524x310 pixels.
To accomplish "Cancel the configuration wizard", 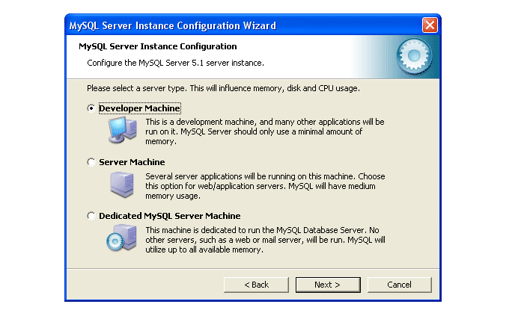I will [x=399, y=285].
